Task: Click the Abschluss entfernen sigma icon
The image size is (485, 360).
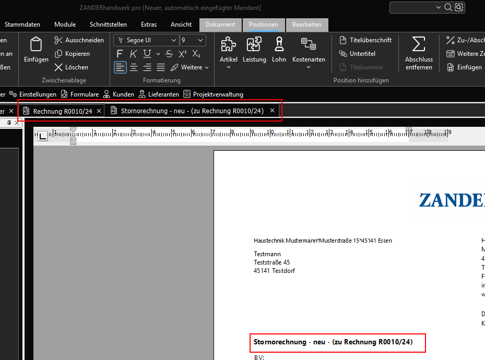Action: [x=419, y=44]
